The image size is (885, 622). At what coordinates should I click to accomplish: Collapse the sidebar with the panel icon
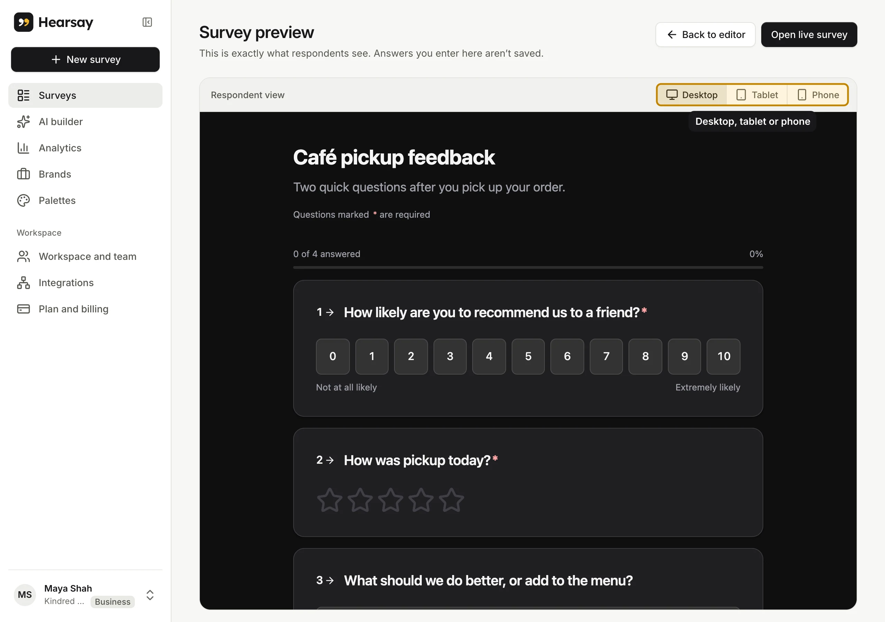point(147,22)
